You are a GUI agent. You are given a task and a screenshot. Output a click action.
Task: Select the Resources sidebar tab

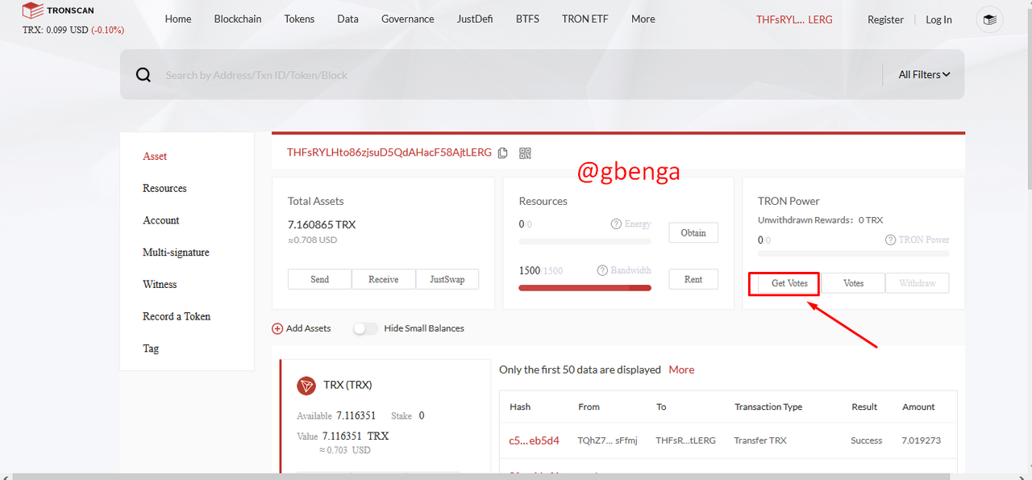(164, 188)
